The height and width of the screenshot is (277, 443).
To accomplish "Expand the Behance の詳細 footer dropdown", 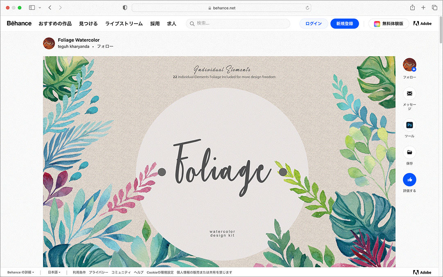I will pos(20,272).
